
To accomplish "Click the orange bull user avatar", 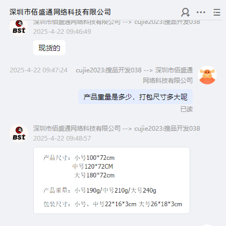I will [207, 75].
